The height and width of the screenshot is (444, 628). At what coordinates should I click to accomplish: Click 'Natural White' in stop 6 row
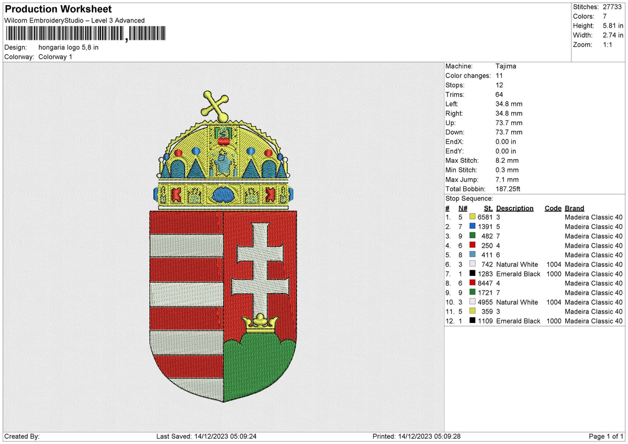coord(517,264)
